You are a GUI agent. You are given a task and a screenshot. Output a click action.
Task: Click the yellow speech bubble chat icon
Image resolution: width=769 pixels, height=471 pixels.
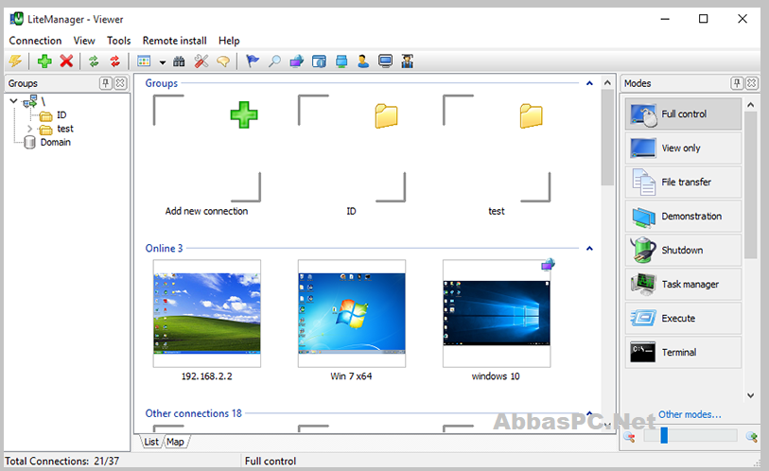click(223, 61)
